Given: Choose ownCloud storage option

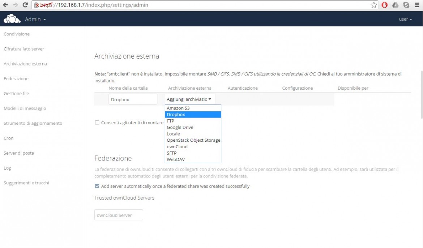Looking at the screenshot, I should pyautogui.click(x=193, y=146).
